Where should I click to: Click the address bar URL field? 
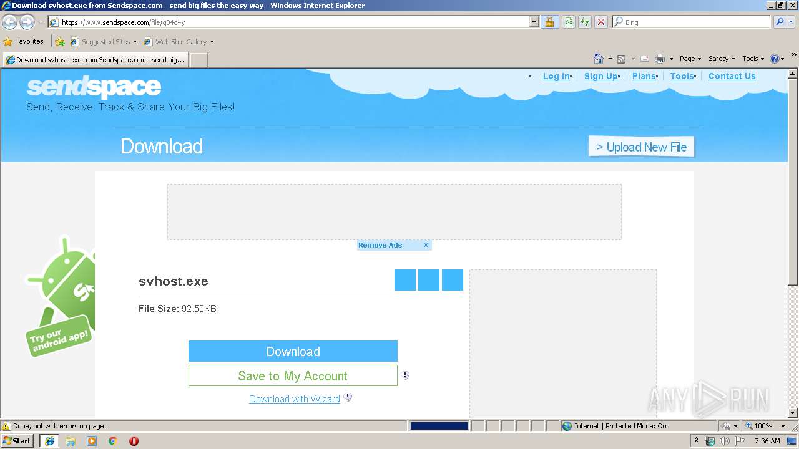(x=293, y=22)
